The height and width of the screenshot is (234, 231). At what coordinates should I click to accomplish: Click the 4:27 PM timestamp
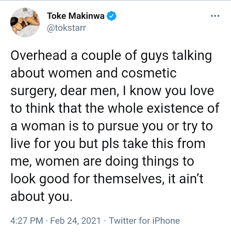(27, 221)
